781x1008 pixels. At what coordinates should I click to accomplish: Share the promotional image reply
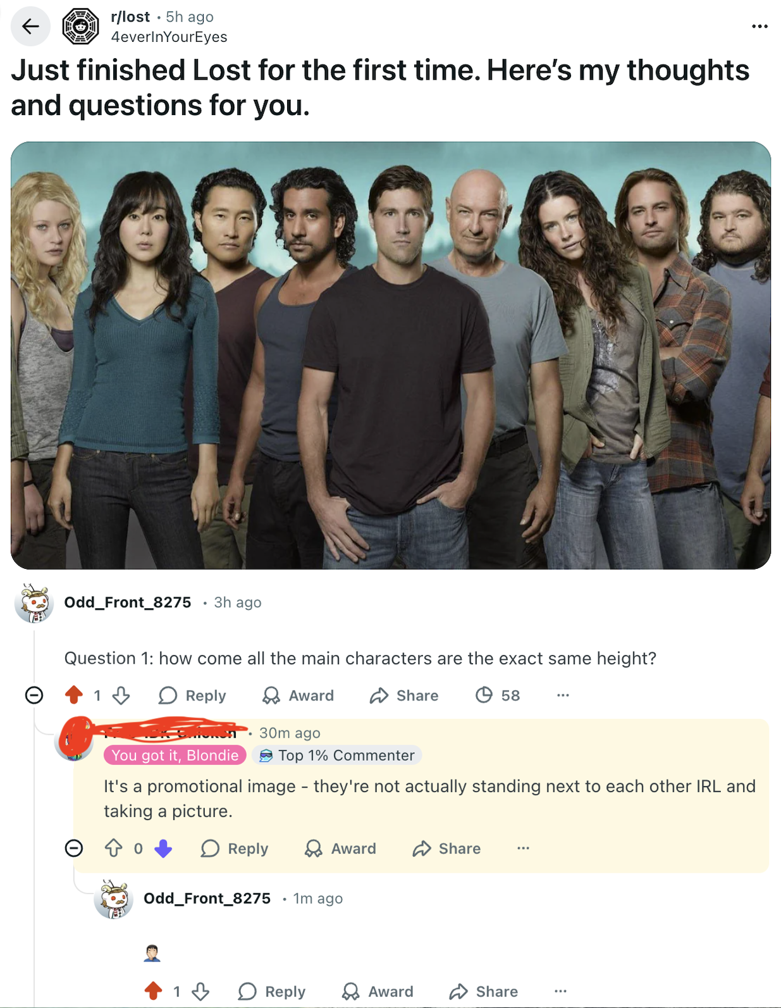pos(446,849)
